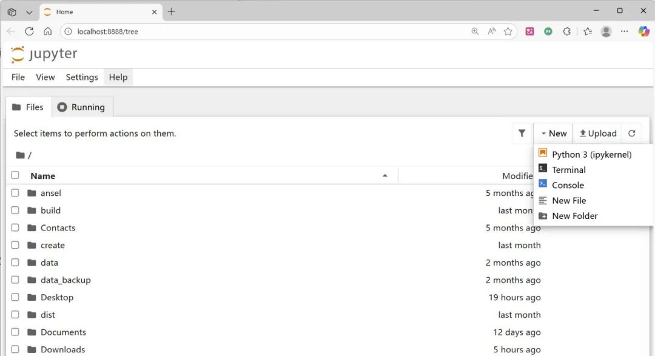Open the Help menu
The image size is (655, 356).
118,77
